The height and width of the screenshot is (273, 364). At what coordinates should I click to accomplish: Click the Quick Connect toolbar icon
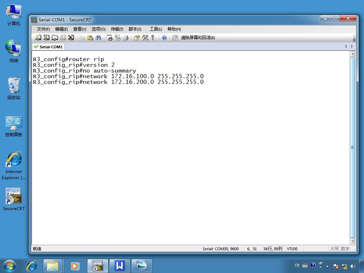click(47, 37)
